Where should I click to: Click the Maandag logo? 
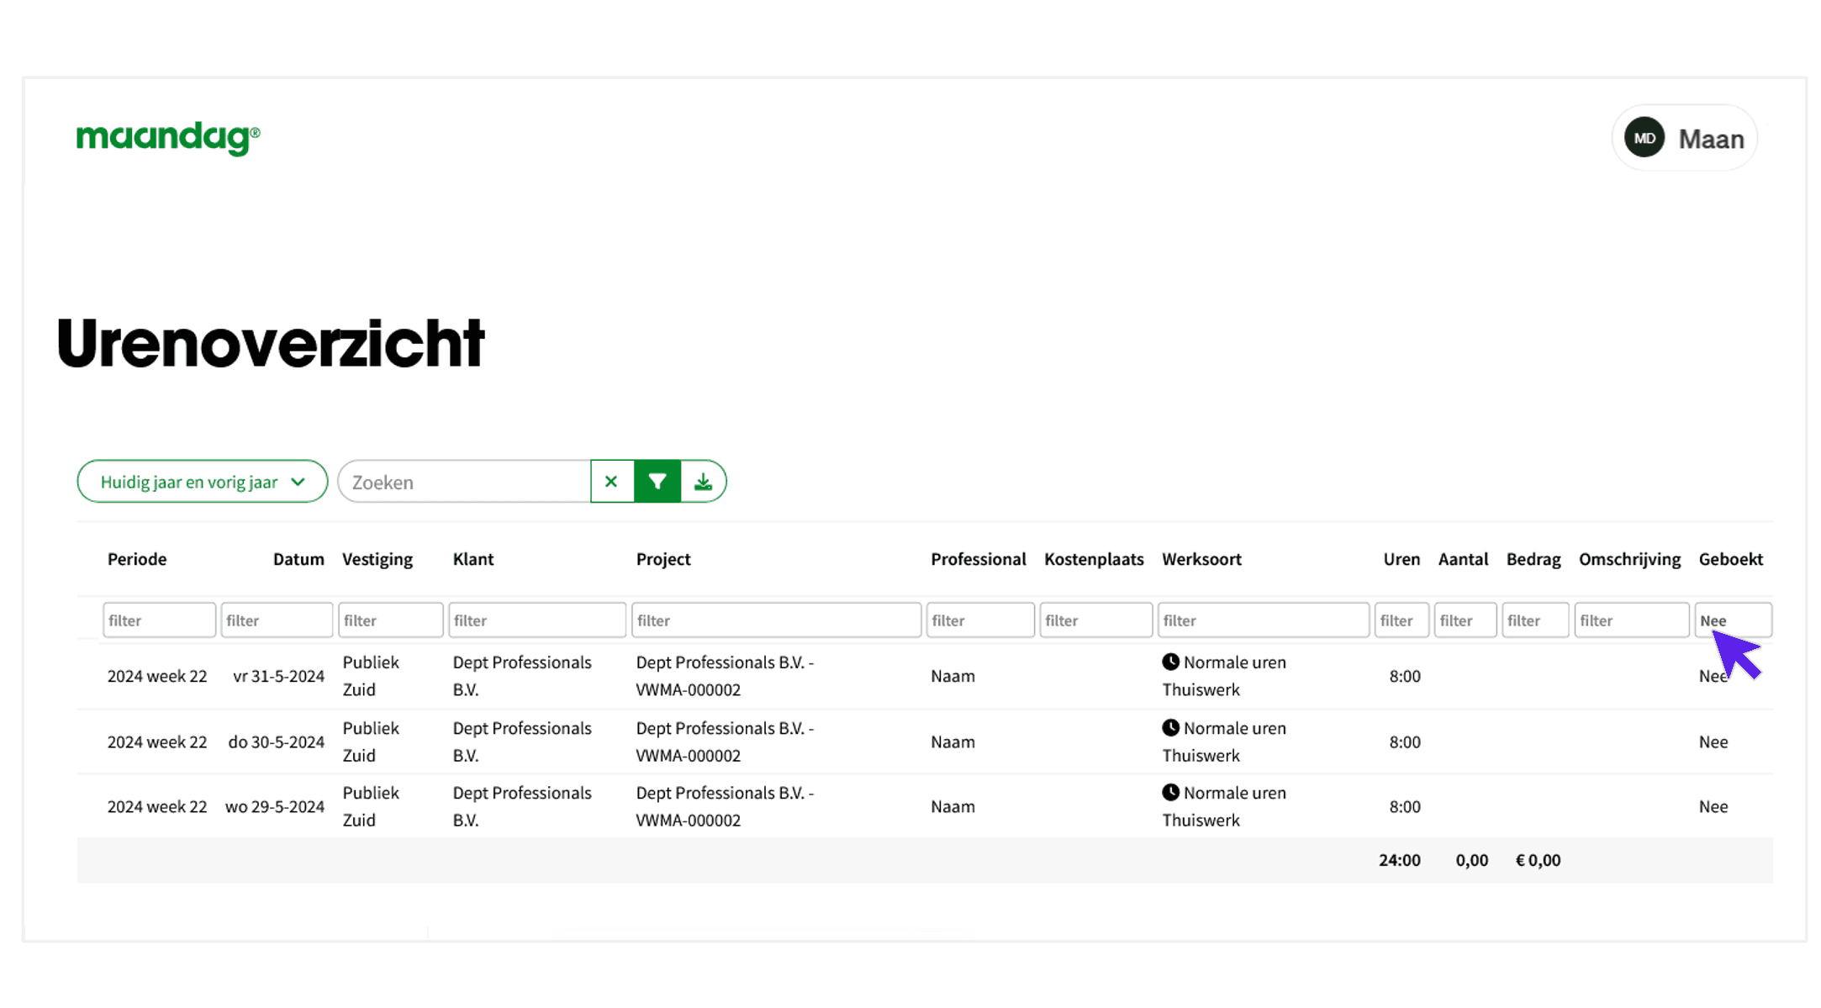(167, 137)
